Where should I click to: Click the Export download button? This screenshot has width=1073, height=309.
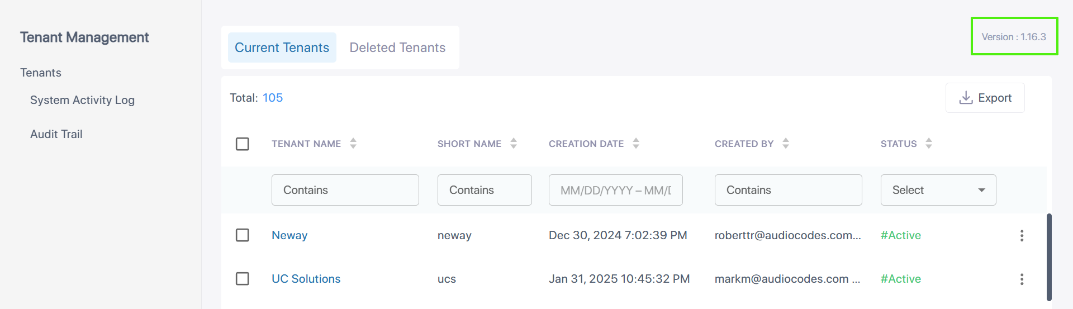(x=985, y=98)
